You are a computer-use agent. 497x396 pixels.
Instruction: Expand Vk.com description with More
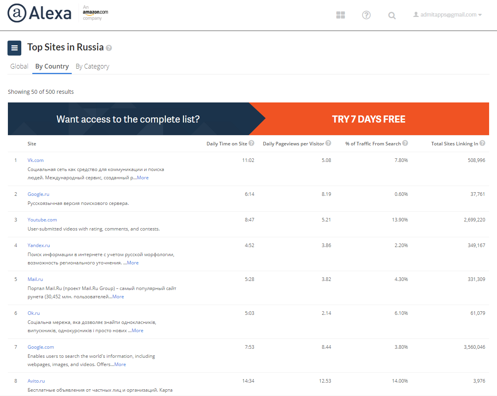(x=143, y=178)
